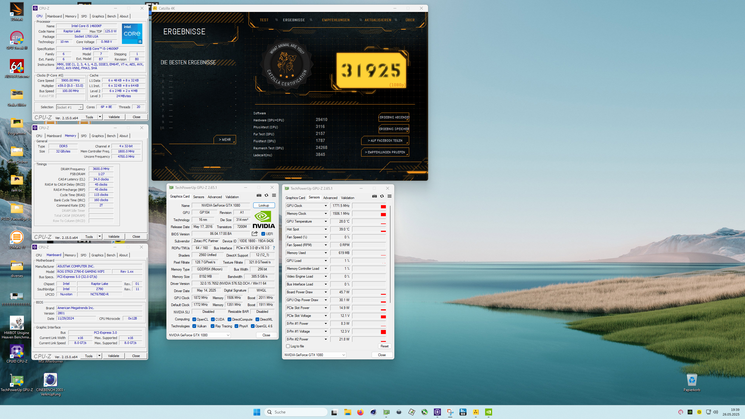Open the GPU Clock sensor dropdown
The width and height of the screenshot is (745, 419).
click(326, 206)
